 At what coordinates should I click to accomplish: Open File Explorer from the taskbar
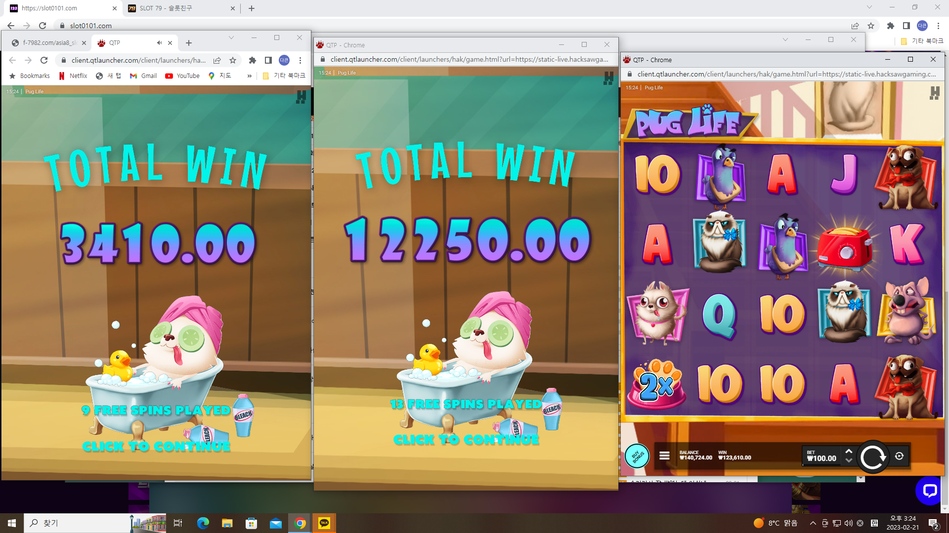click(x=227, y=523)
